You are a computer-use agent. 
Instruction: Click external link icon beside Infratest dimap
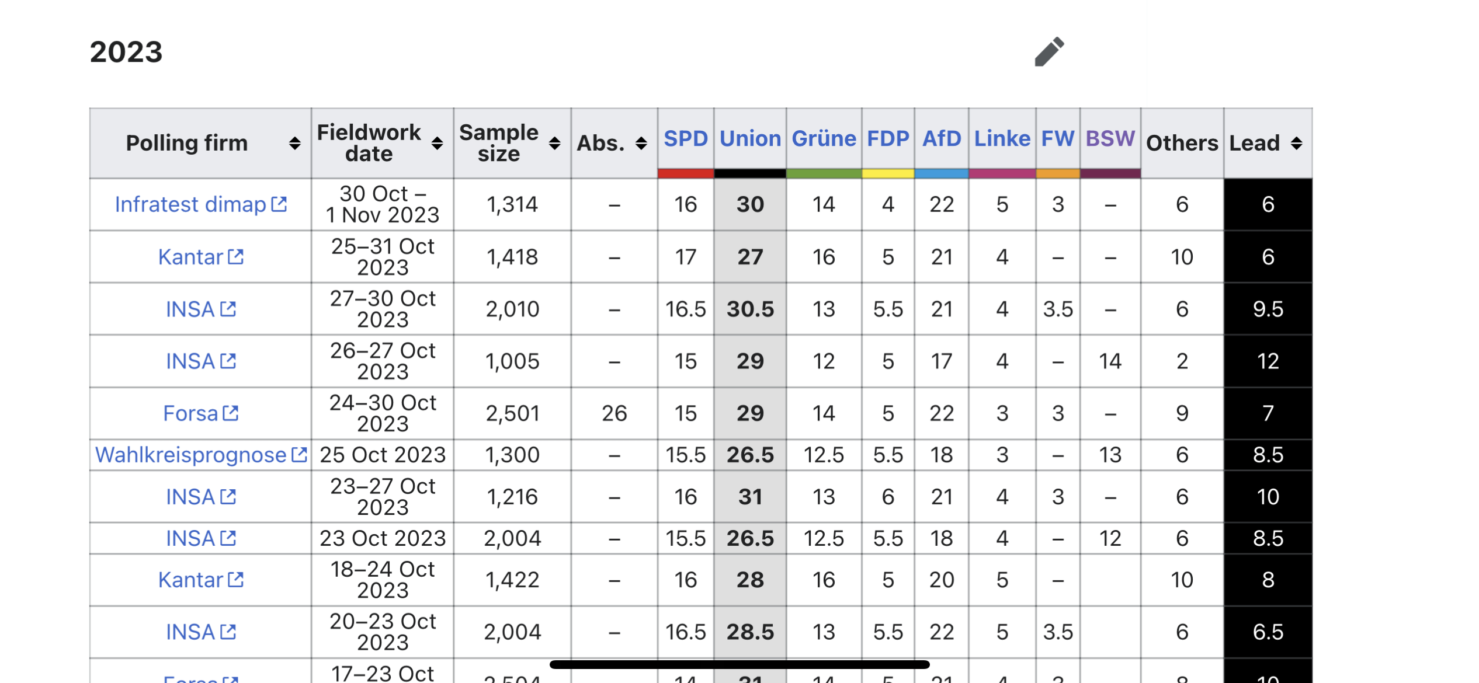(x=279, y=204)
